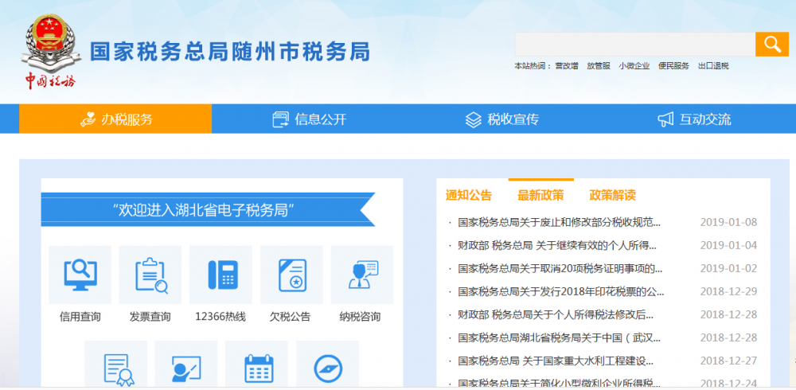Viewport: 796px width, 390px height.
Task: Open the 信用查询 icon
Action: click(x=80, y=275)
